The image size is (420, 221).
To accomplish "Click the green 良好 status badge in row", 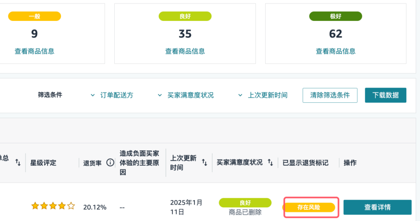I will click(245, 203).
